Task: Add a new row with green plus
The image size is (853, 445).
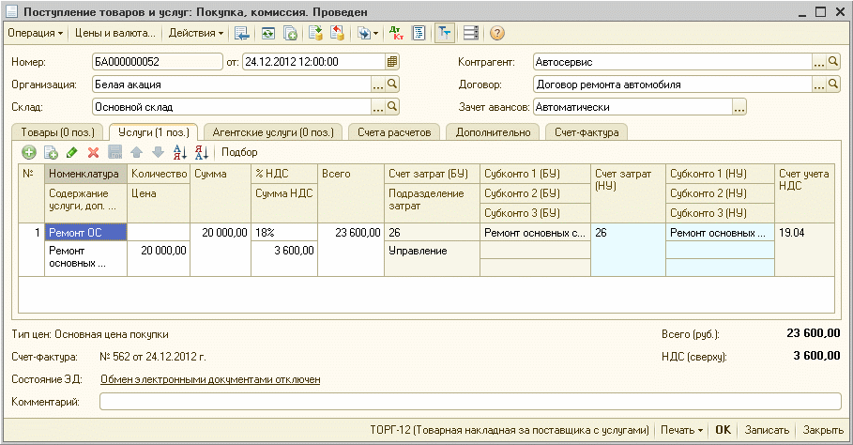Action: pos(29,152)
